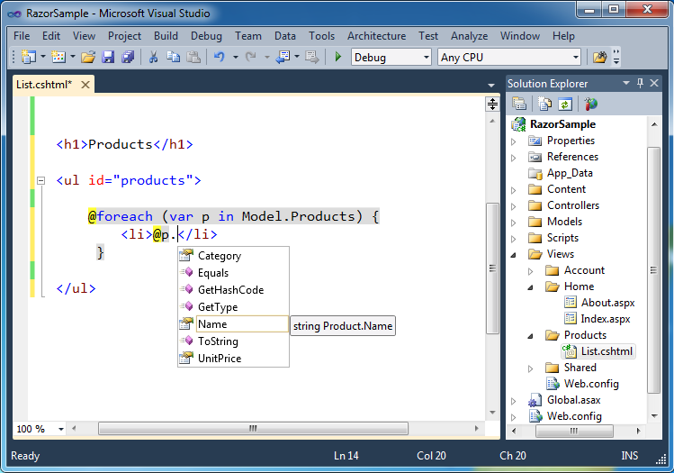Open the Analyze menu

click(x=469, y=36)
